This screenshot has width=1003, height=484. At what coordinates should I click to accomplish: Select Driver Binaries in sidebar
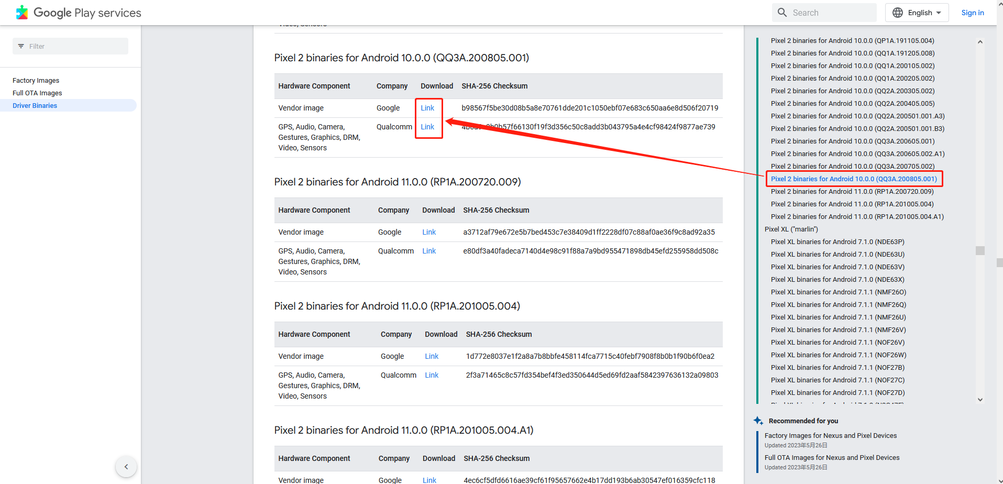(35, 105)
